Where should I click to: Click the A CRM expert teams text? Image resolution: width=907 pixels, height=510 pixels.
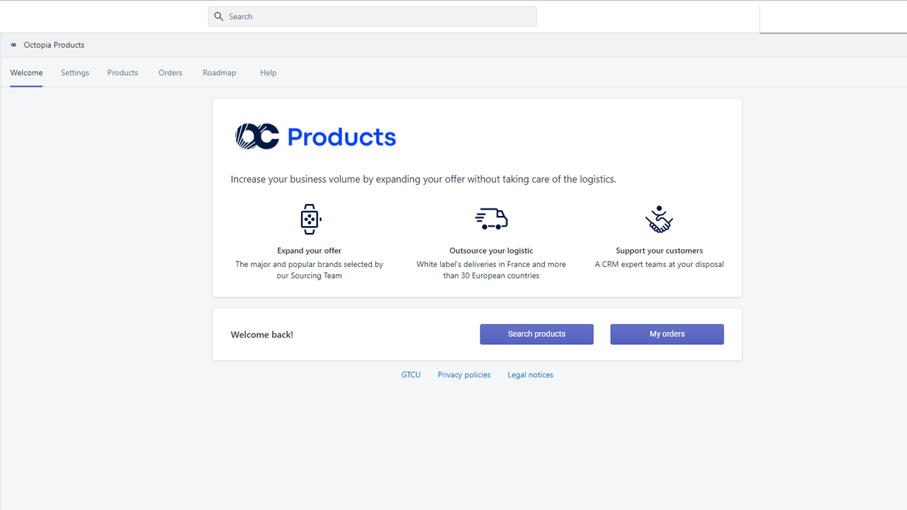[659, 264]
